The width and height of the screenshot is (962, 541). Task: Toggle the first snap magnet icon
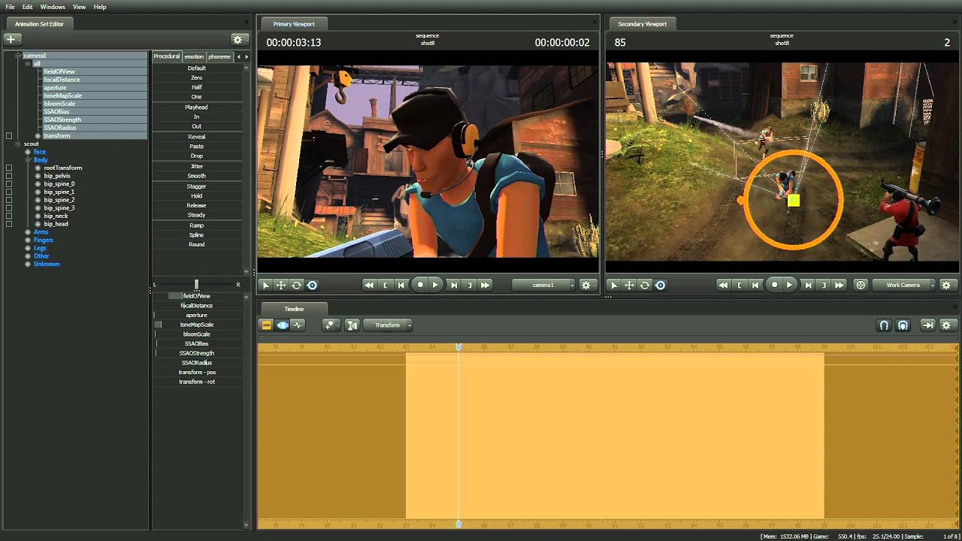click(885, 325)
